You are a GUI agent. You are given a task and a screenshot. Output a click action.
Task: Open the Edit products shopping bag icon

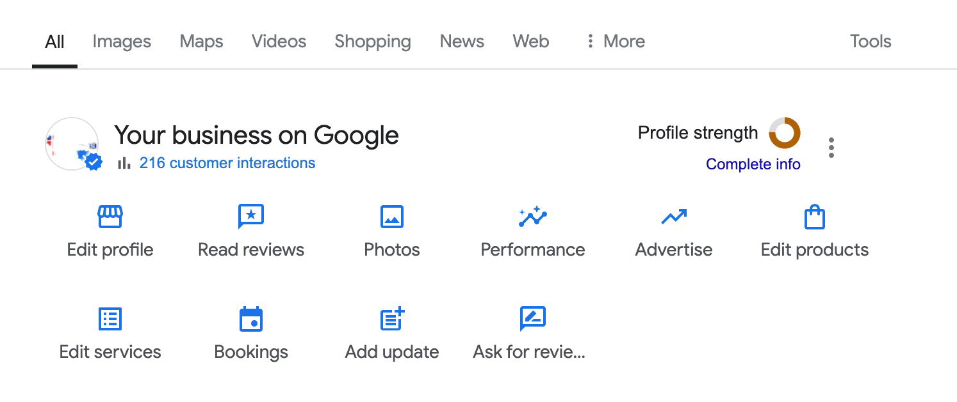coord(815,217)
